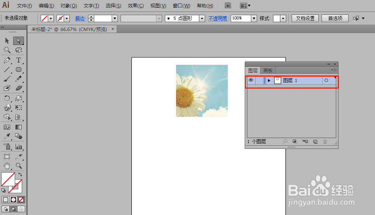
Task: Select the Eyedropper tool
Action: click(7, 136)
